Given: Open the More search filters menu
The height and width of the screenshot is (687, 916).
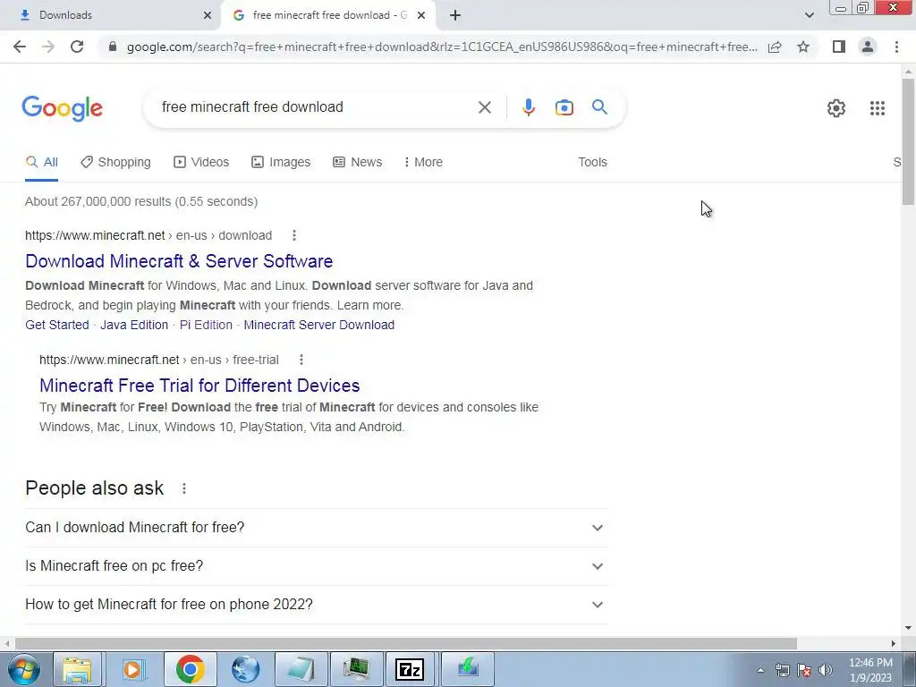Looking at the screenshot, I should [423, 163].
